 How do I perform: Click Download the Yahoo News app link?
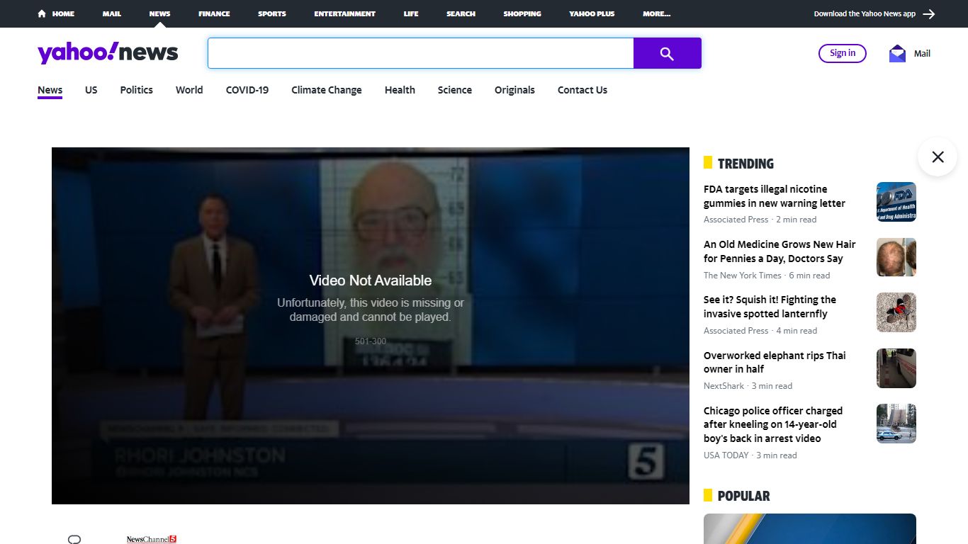(865, 13)
